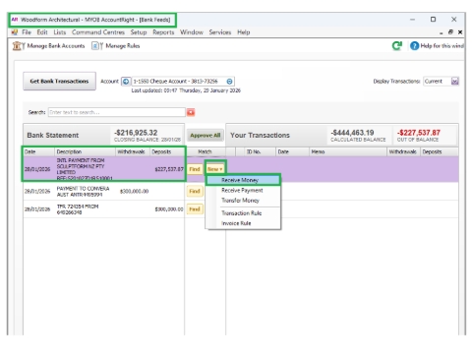Image resolution: width=472 pixels, height=354 pixels.
Task: Click the $300,000.00 withdrawal in the CONVERA row
Action: click(x=134, y=191)
